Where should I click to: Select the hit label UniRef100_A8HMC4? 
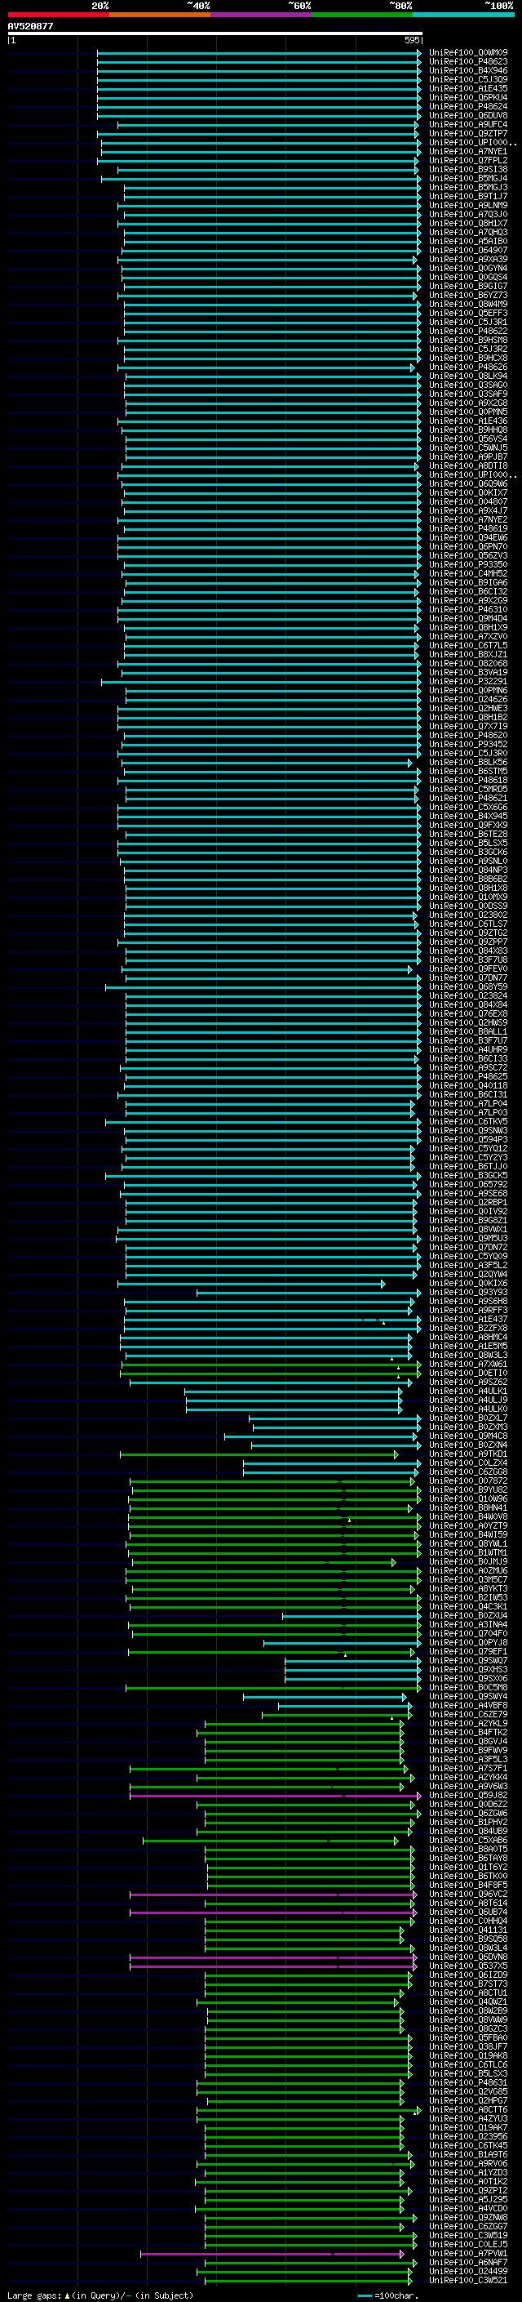(x=468, y=1337)
